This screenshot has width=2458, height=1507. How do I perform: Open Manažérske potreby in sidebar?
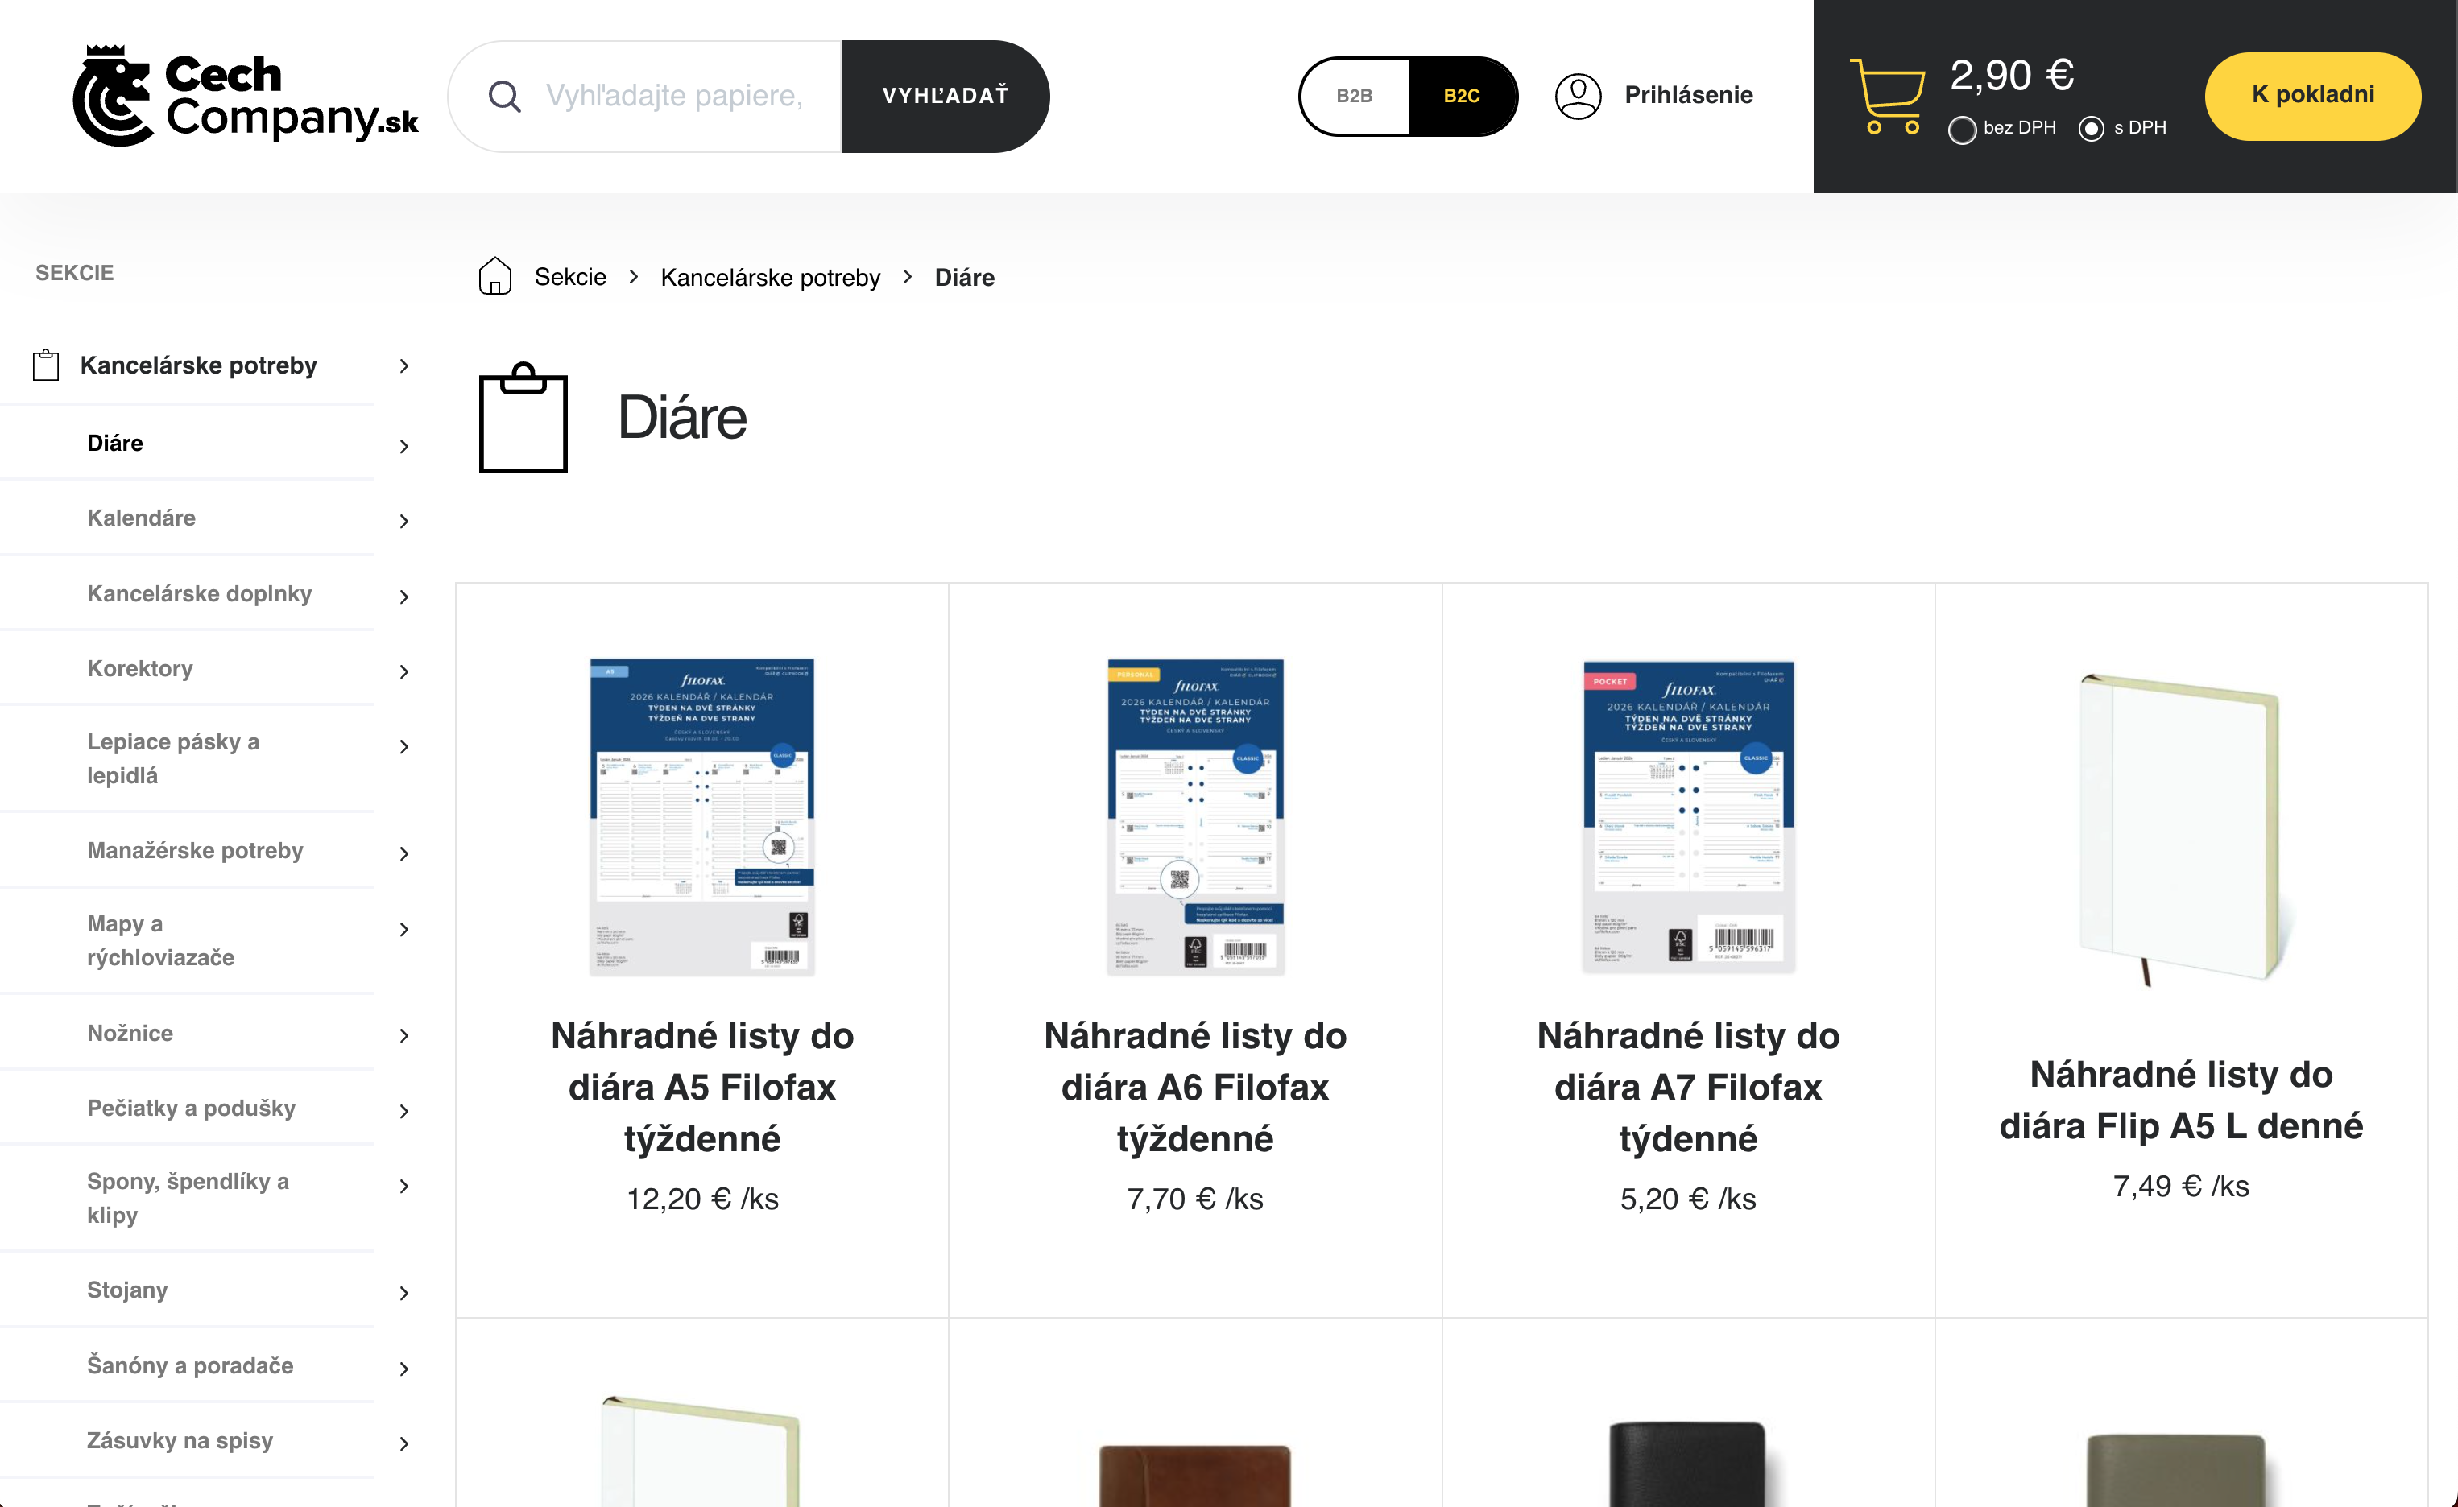pyautogui.click(x=195, y=850)
